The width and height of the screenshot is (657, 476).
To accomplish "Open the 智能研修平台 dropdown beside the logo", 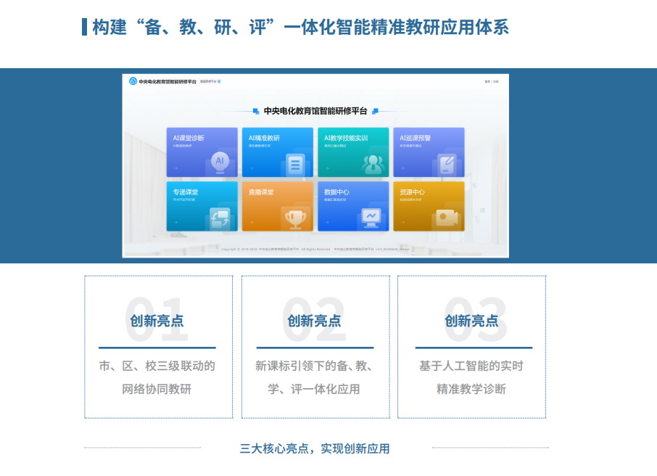I will 210,81.
